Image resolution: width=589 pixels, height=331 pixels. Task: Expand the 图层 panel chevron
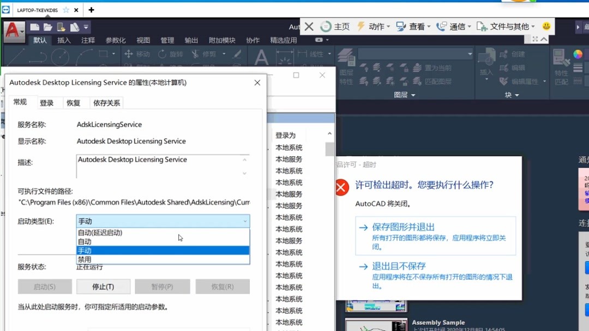click(x=413, y=94)
